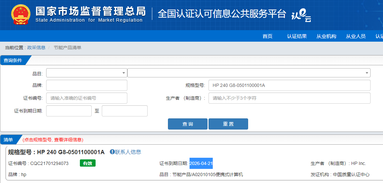Click manufacturer text HP Inc.
The image size is (383, 183).
[x=358, y=163]
